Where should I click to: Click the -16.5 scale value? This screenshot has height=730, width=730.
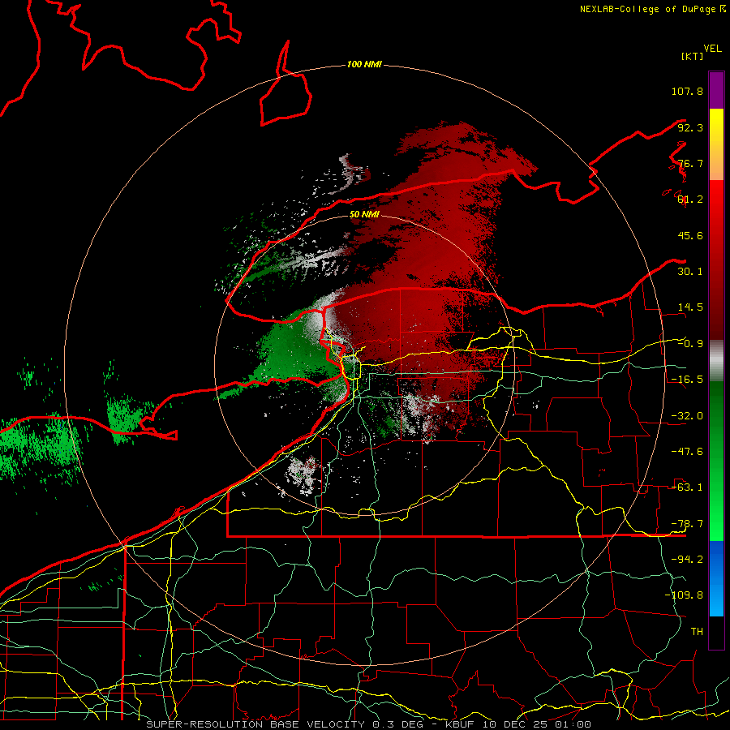(x=687, y=380)
